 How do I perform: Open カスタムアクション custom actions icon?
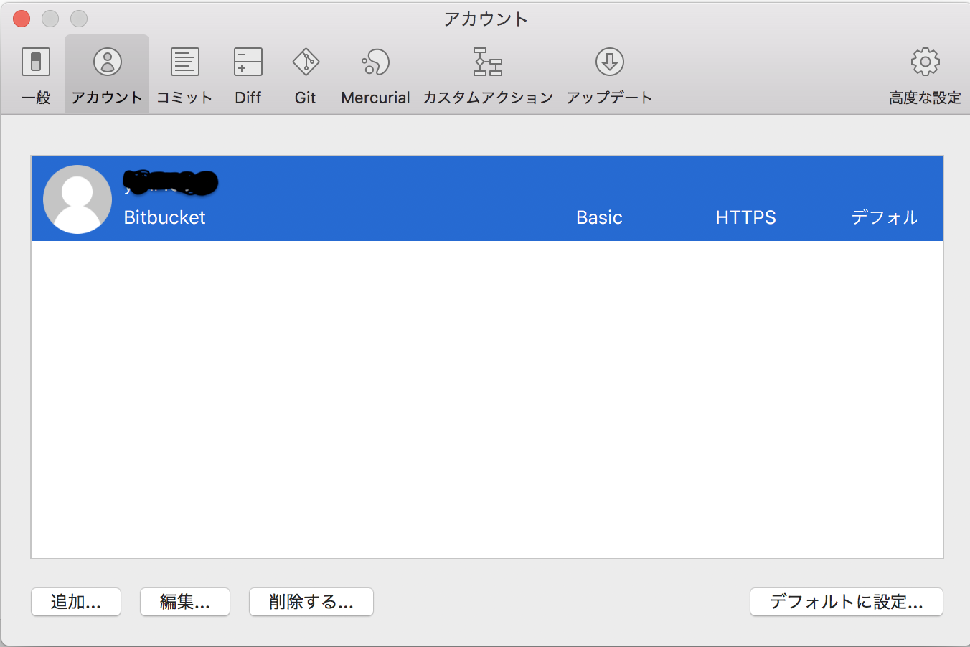488,62
